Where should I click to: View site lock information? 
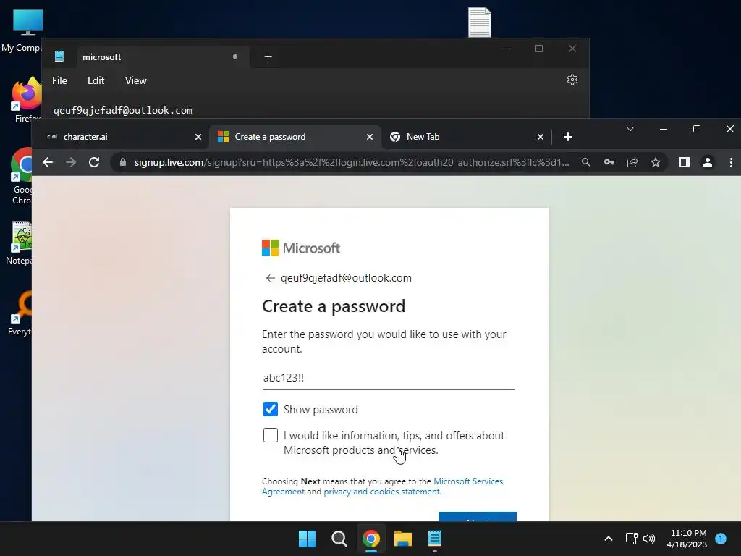click(123, 162)
